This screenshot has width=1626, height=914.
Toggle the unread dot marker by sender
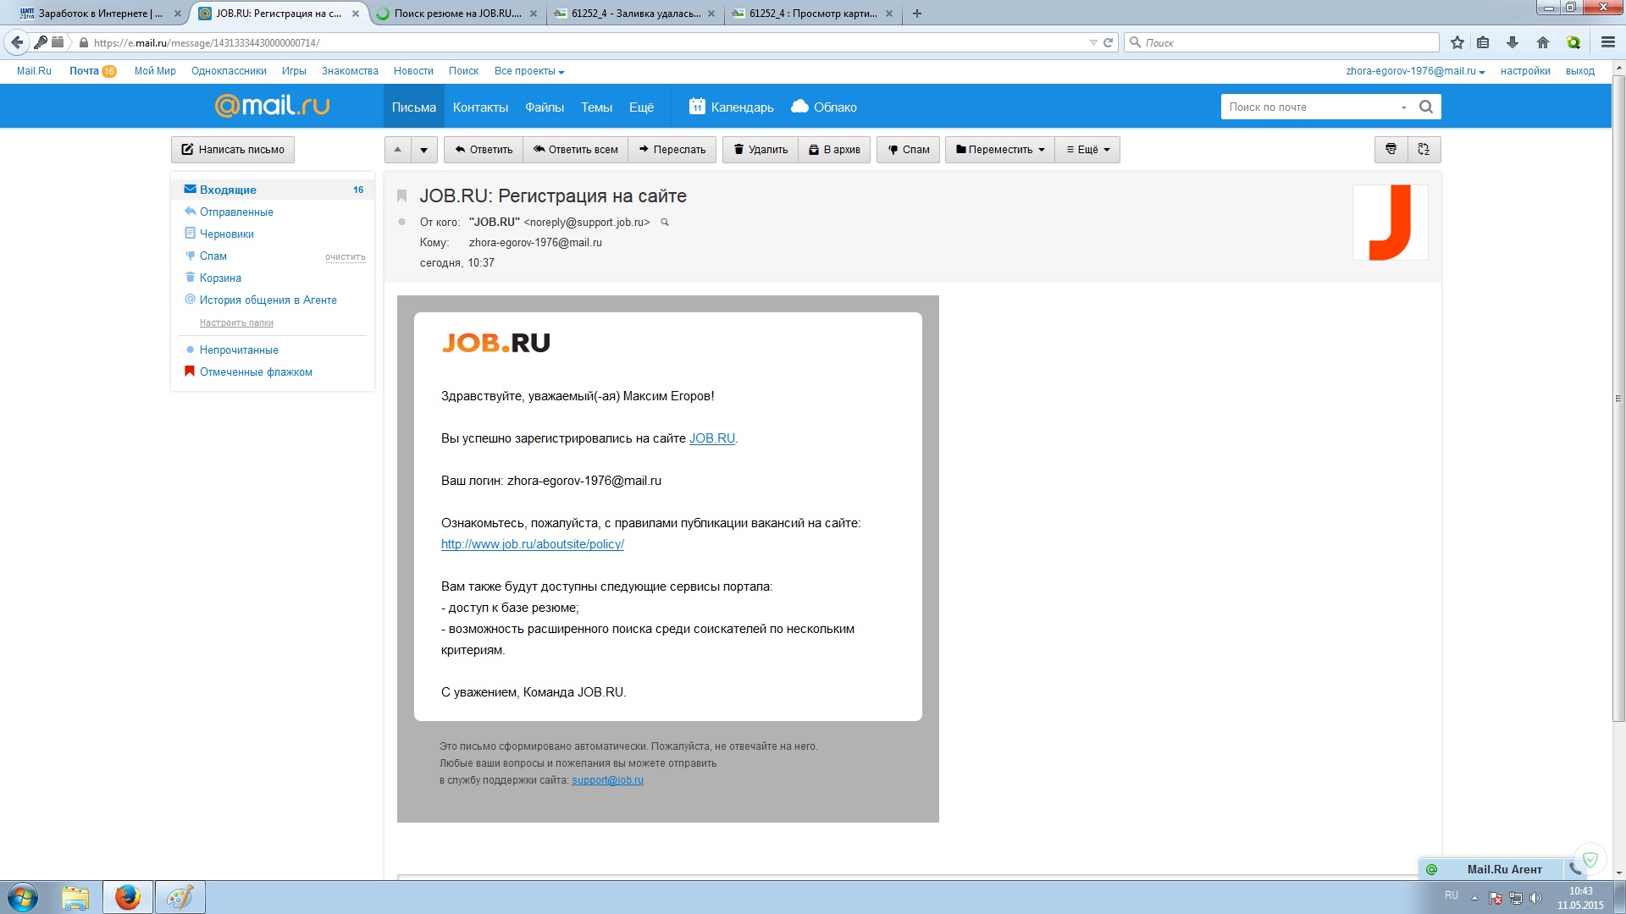[x=402, y=223]
